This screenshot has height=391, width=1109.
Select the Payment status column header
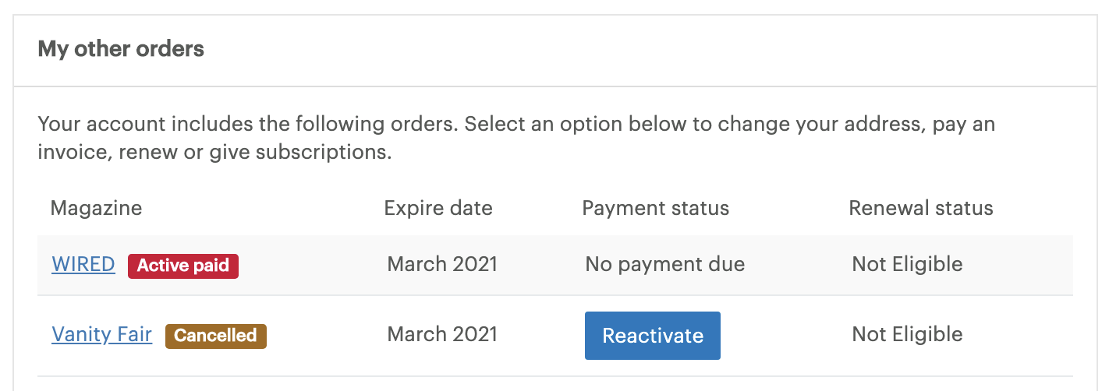pos(655,208)
